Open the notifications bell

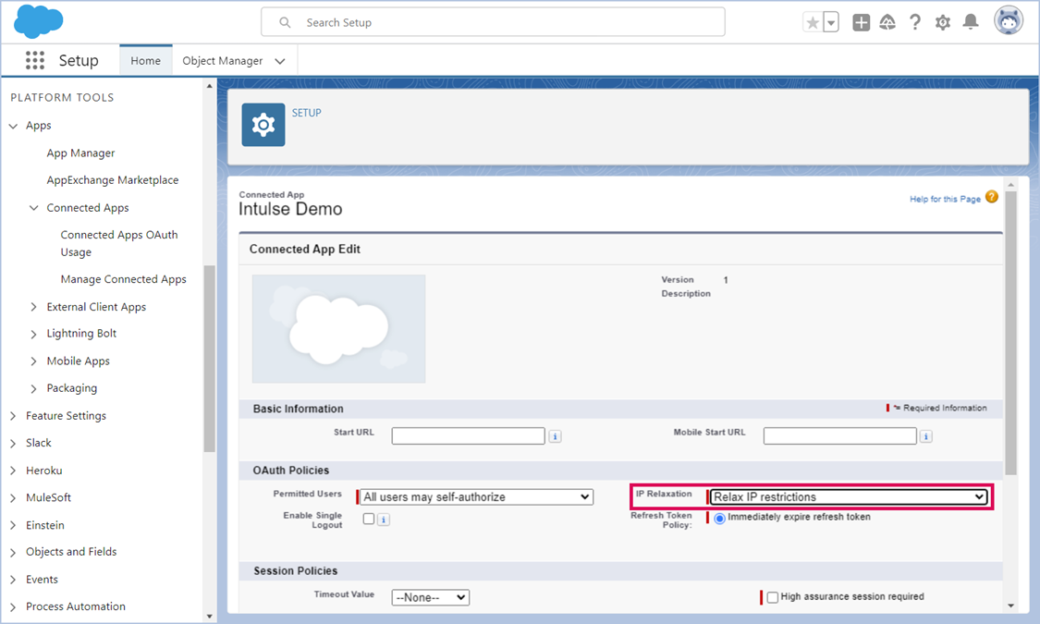(x=971, y=22)
